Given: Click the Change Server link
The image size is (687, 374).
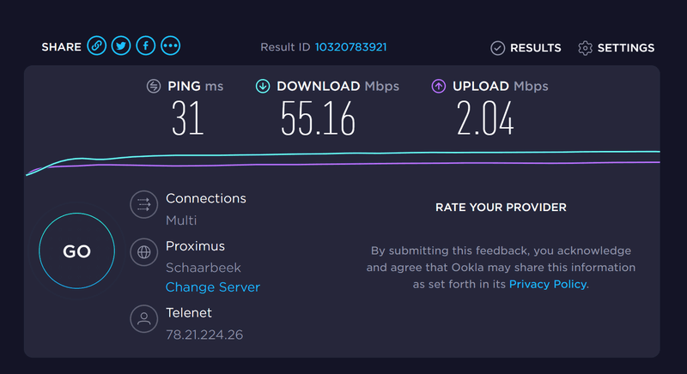Looking at the screenshot, I should (x=212, y=287).
